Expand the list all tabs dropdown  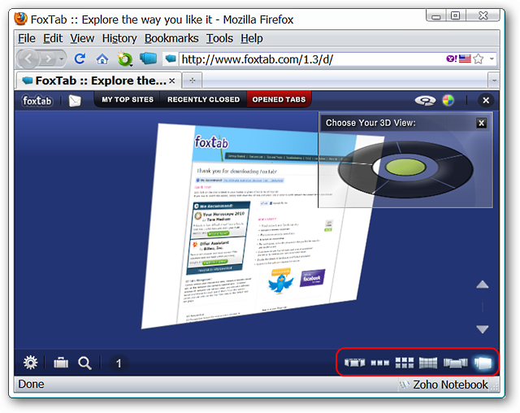coord(494,80)
